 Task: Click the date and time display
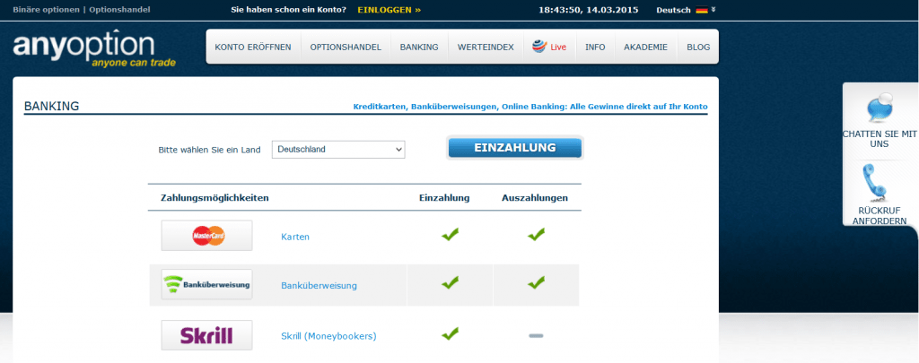pyautogui.click(x=589, y=10)
